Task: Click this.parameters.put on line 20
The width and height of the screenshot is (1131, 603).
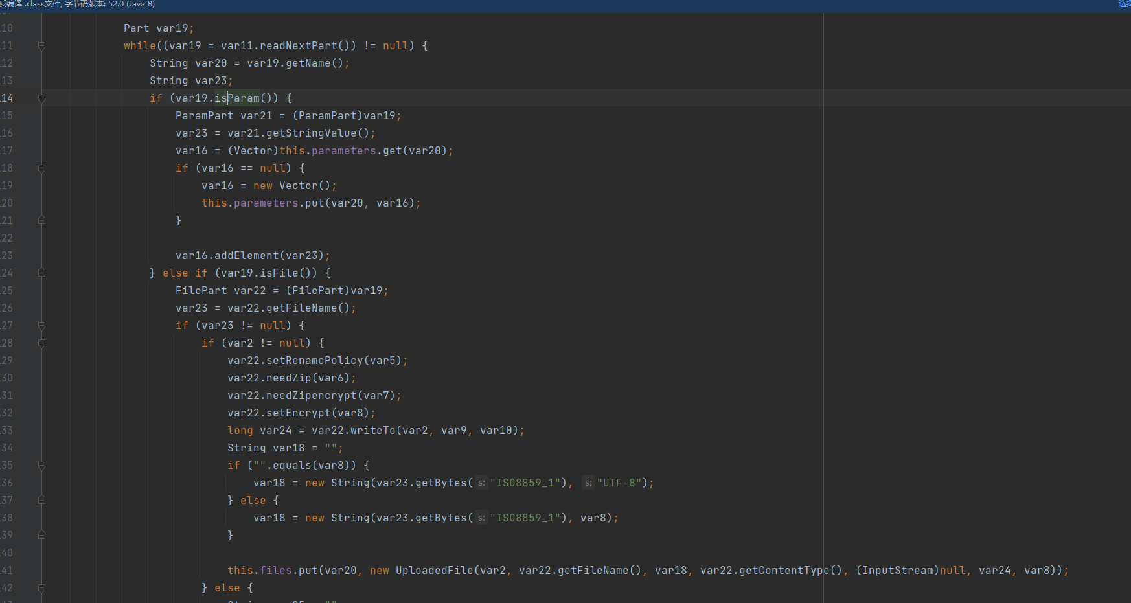Action: tap(263, 203)
